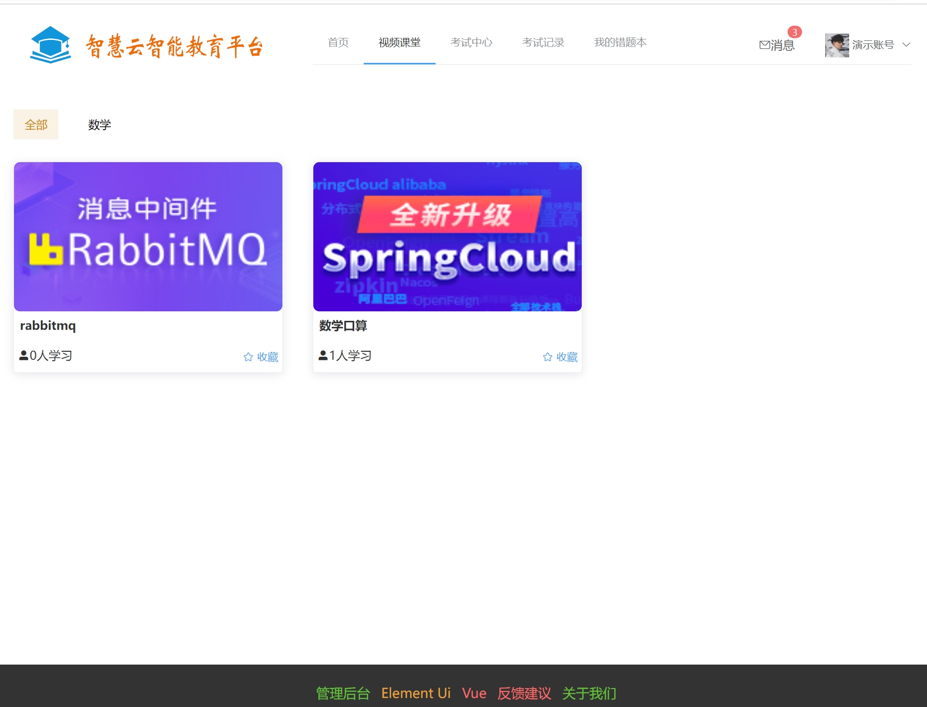The width and height of the screenshot is (927, 707).
Task: Click the rabbitmq course title
Action: pyautogui.click(x=48, y=325)
